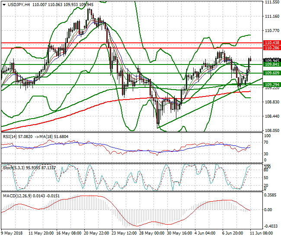Select the RSI scale level 70
The height and width of the screenshot is (238, 281).
point(266,142)
